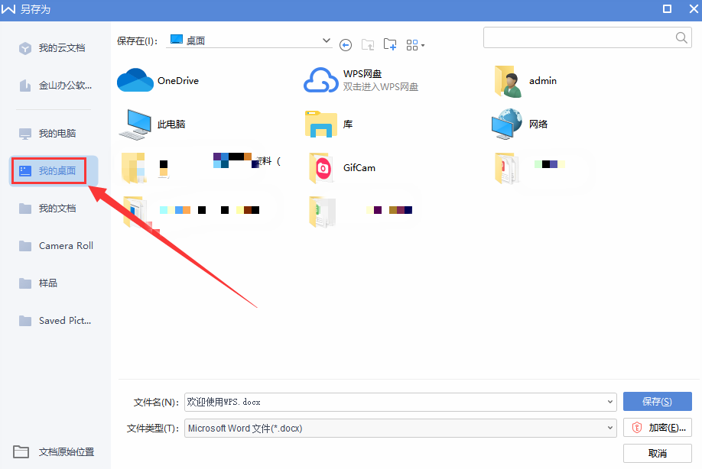Create a new folder via toolbar icon
This screenshot has width=702, height=469.
point(390,45)
